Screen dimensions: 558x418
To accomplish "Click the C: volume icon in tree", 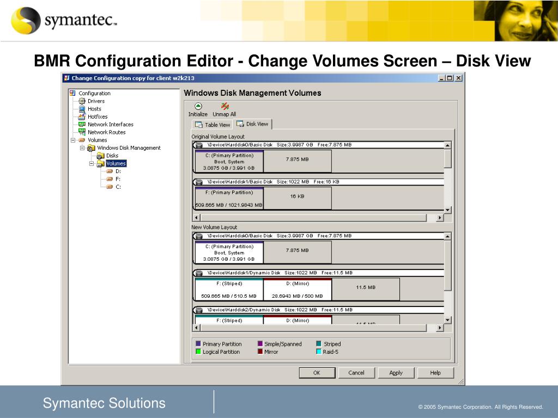I will pyautogui.click(x=110, y=187).
